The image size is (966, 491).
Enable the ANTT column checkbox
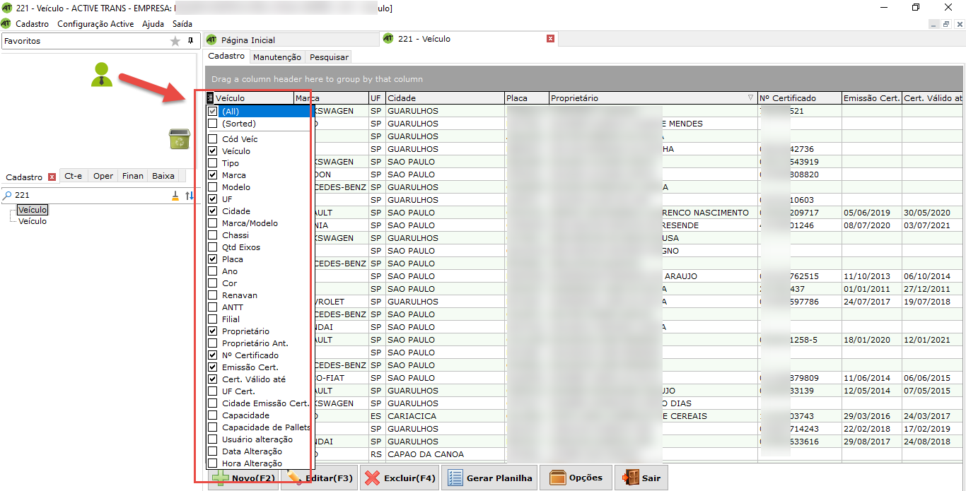(x=213, y=307)
